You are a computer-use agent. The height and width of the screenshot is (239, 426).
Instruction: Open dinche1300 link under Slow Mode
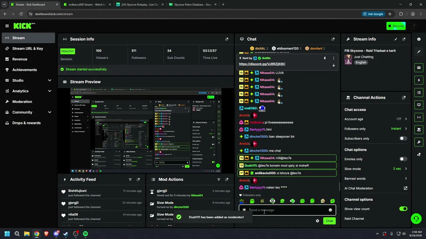click(x=181, y=207)
